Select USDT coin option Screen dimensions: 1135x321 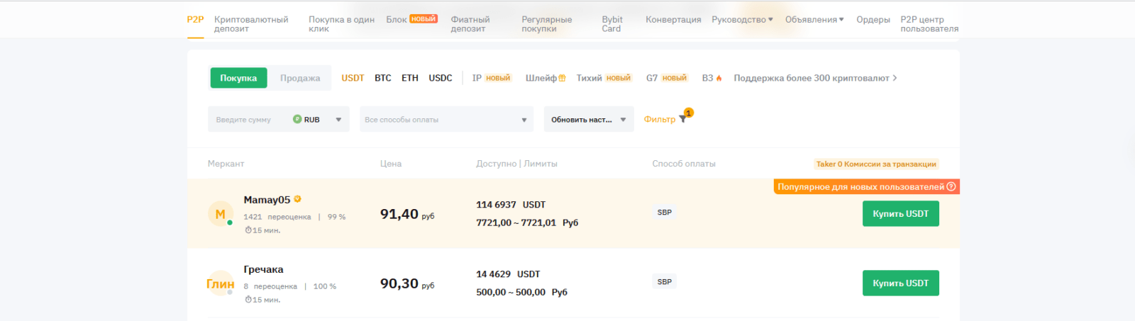pyautogui.click(x=353, y=78)
